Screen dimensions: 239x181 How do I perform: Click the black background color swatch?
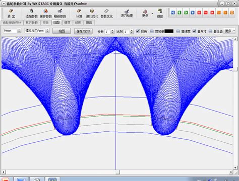(x=169, y=31)
